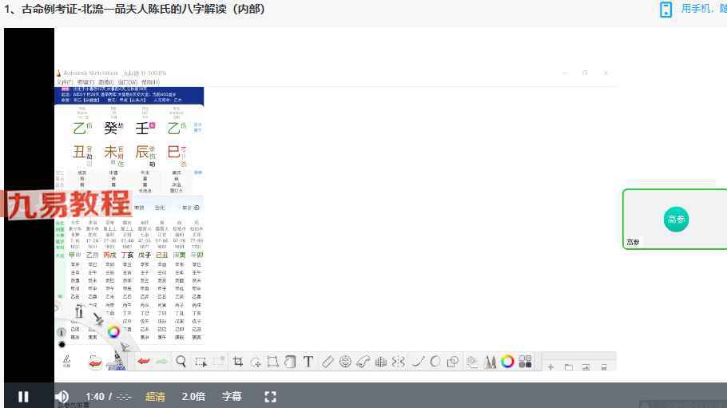This screenshot has height=408, width=727.
Task: Open the color wheel in bottom toolbar
Action: [x=507, y=362]
